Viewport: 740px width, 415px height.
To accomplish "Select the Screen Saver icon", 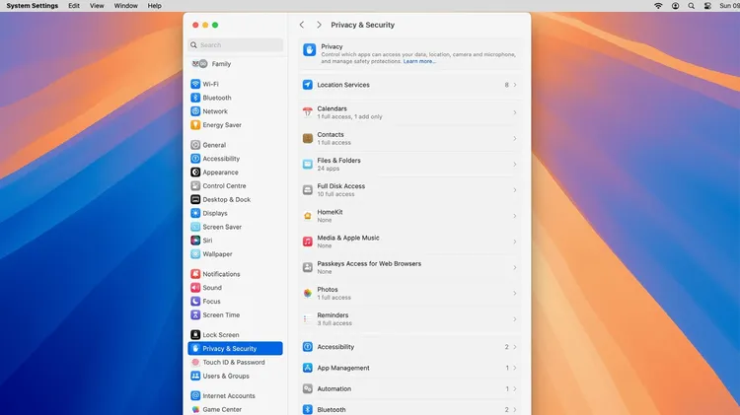I will click(195, 227).
